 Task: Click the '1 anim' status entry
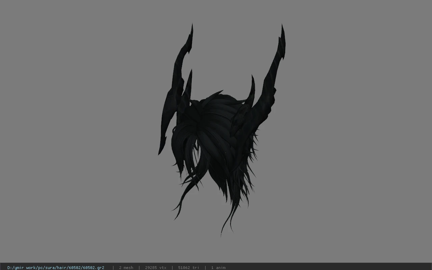click(x=218, y=268)
